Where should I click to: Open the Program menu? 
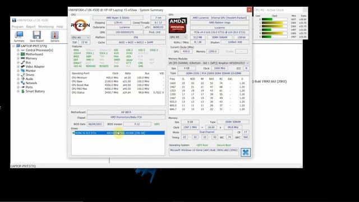17,27
